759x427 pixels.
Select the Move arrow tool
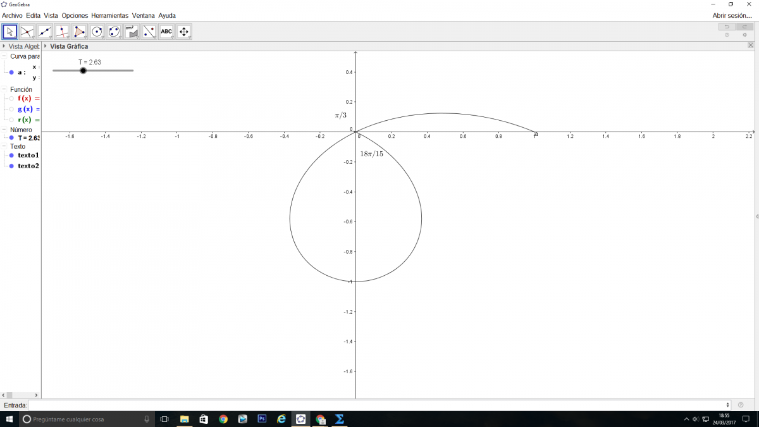pyautogui.click(x=10, y=32)
